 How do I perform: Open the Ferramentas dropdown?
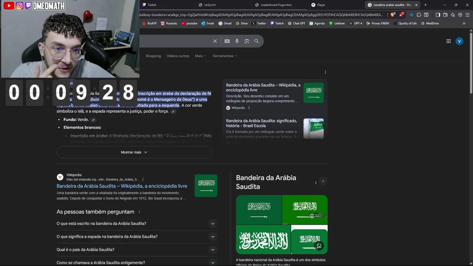(225, 56)
